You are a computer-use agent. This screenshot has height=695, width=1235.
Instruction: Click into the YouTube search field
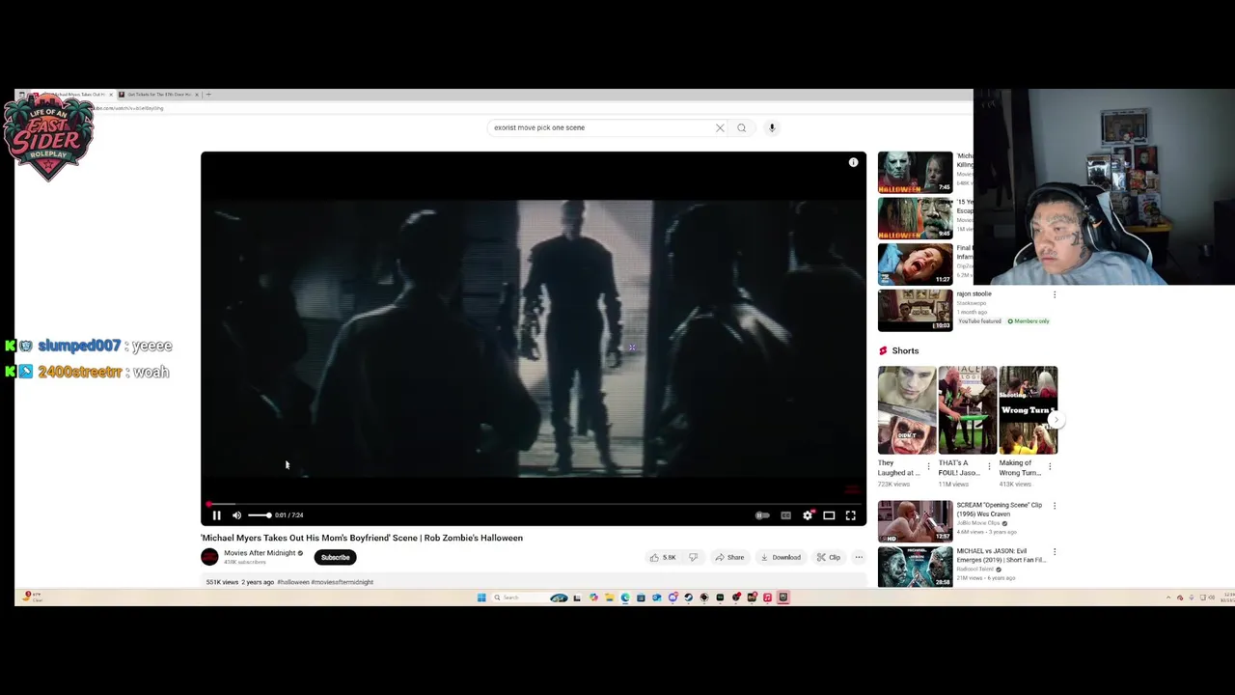(x=600, y=127)
